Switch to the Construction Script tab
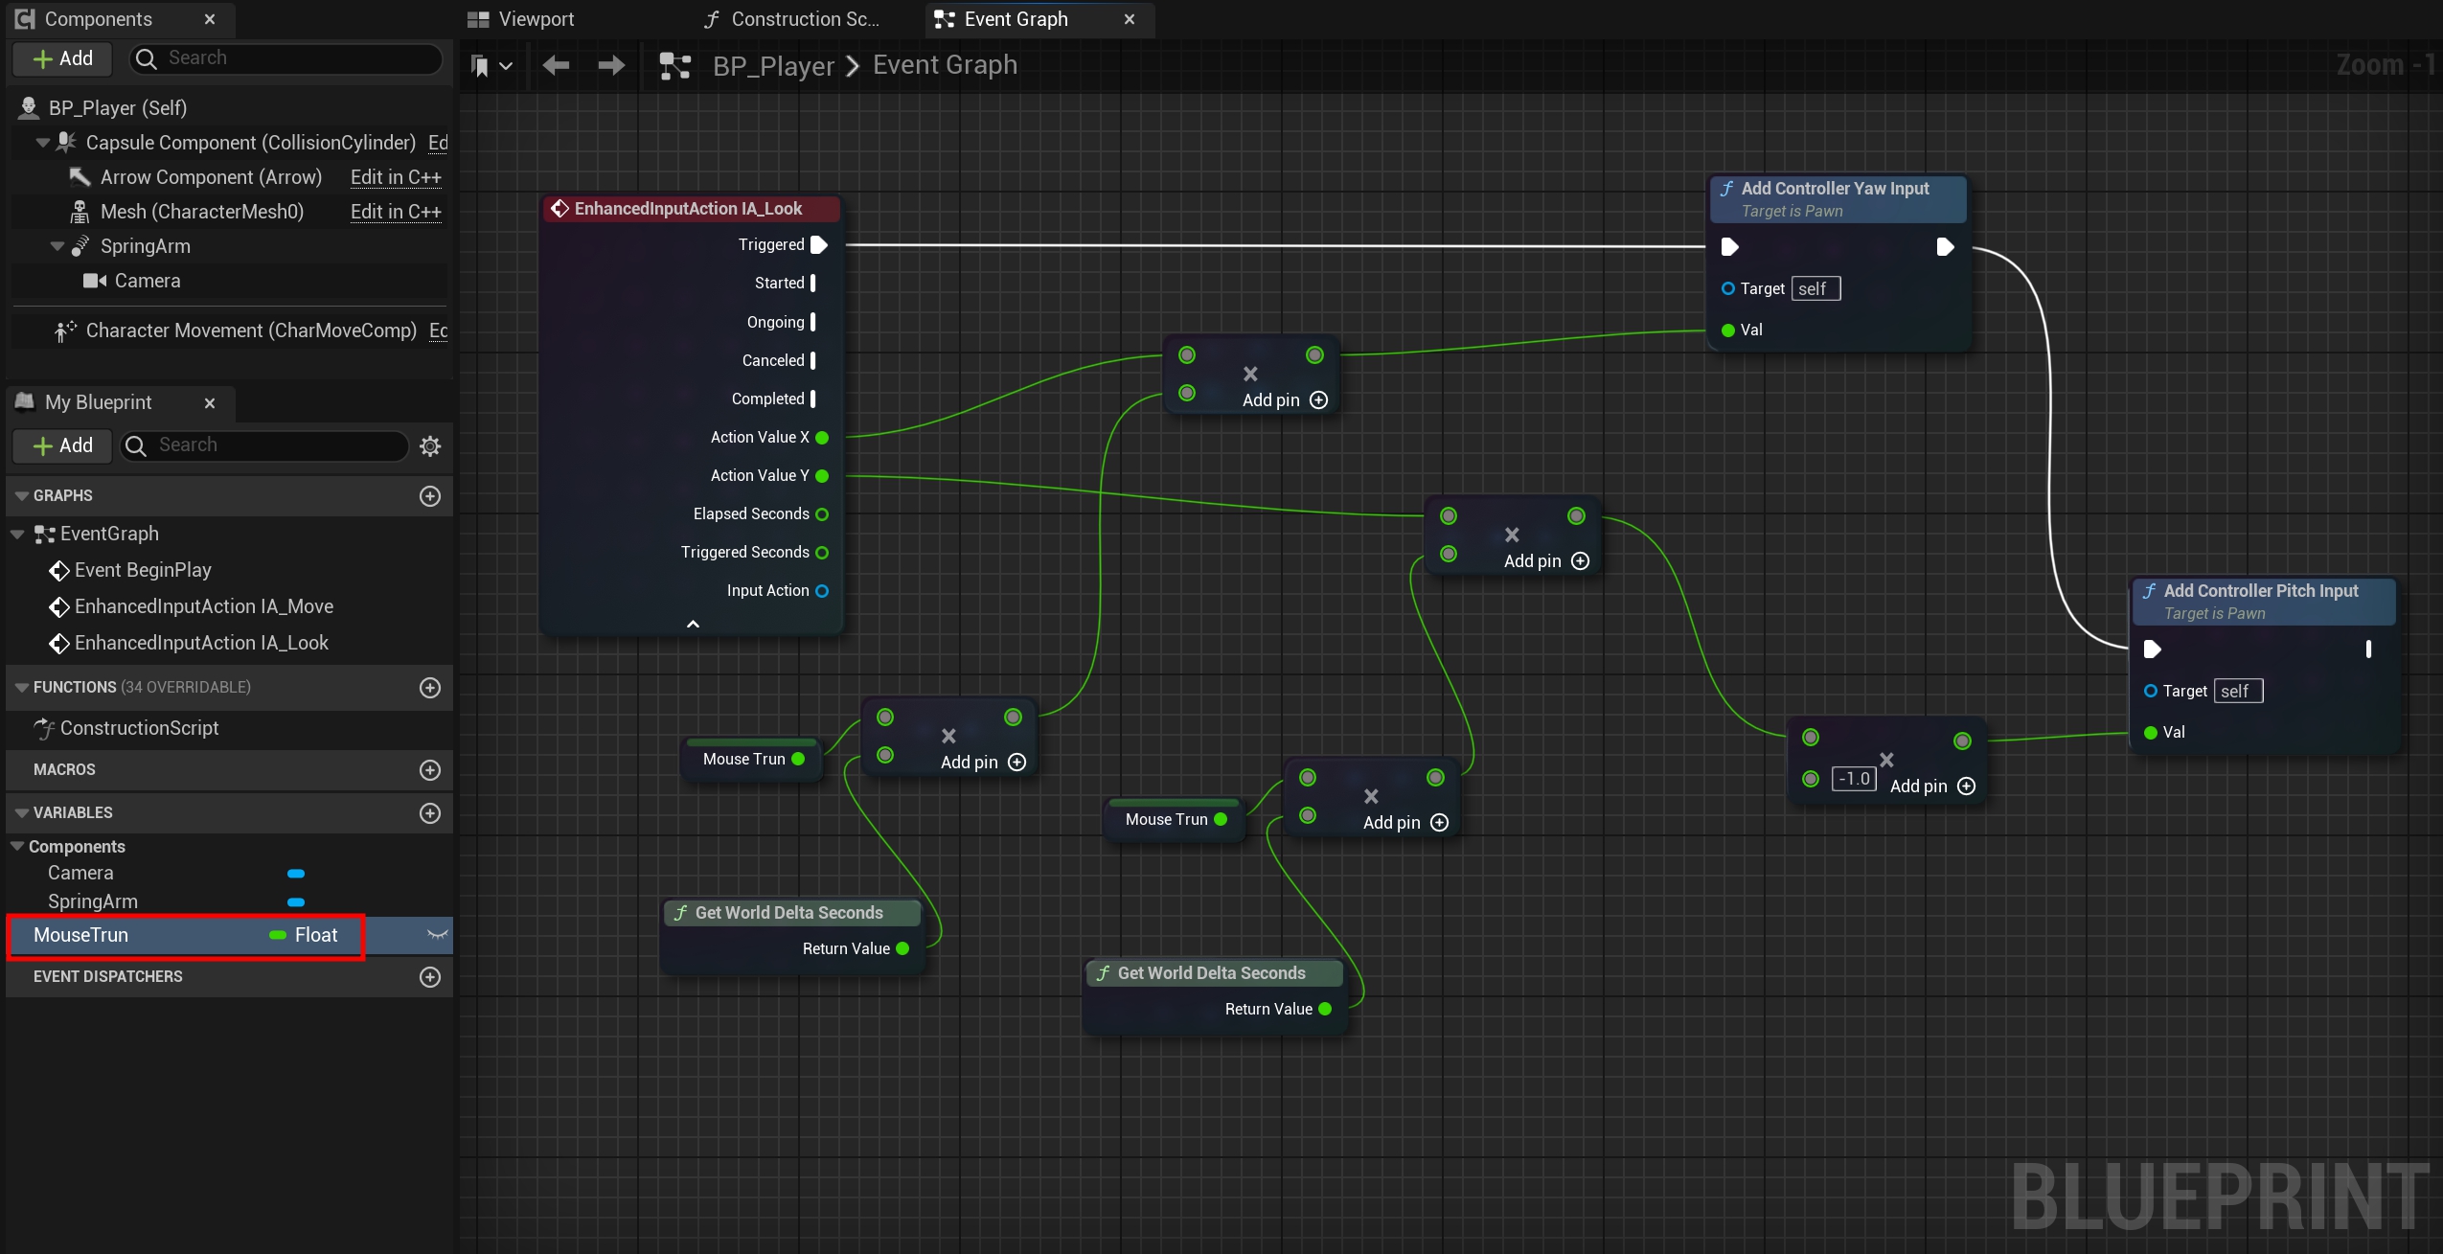 [x=790, y=19]
